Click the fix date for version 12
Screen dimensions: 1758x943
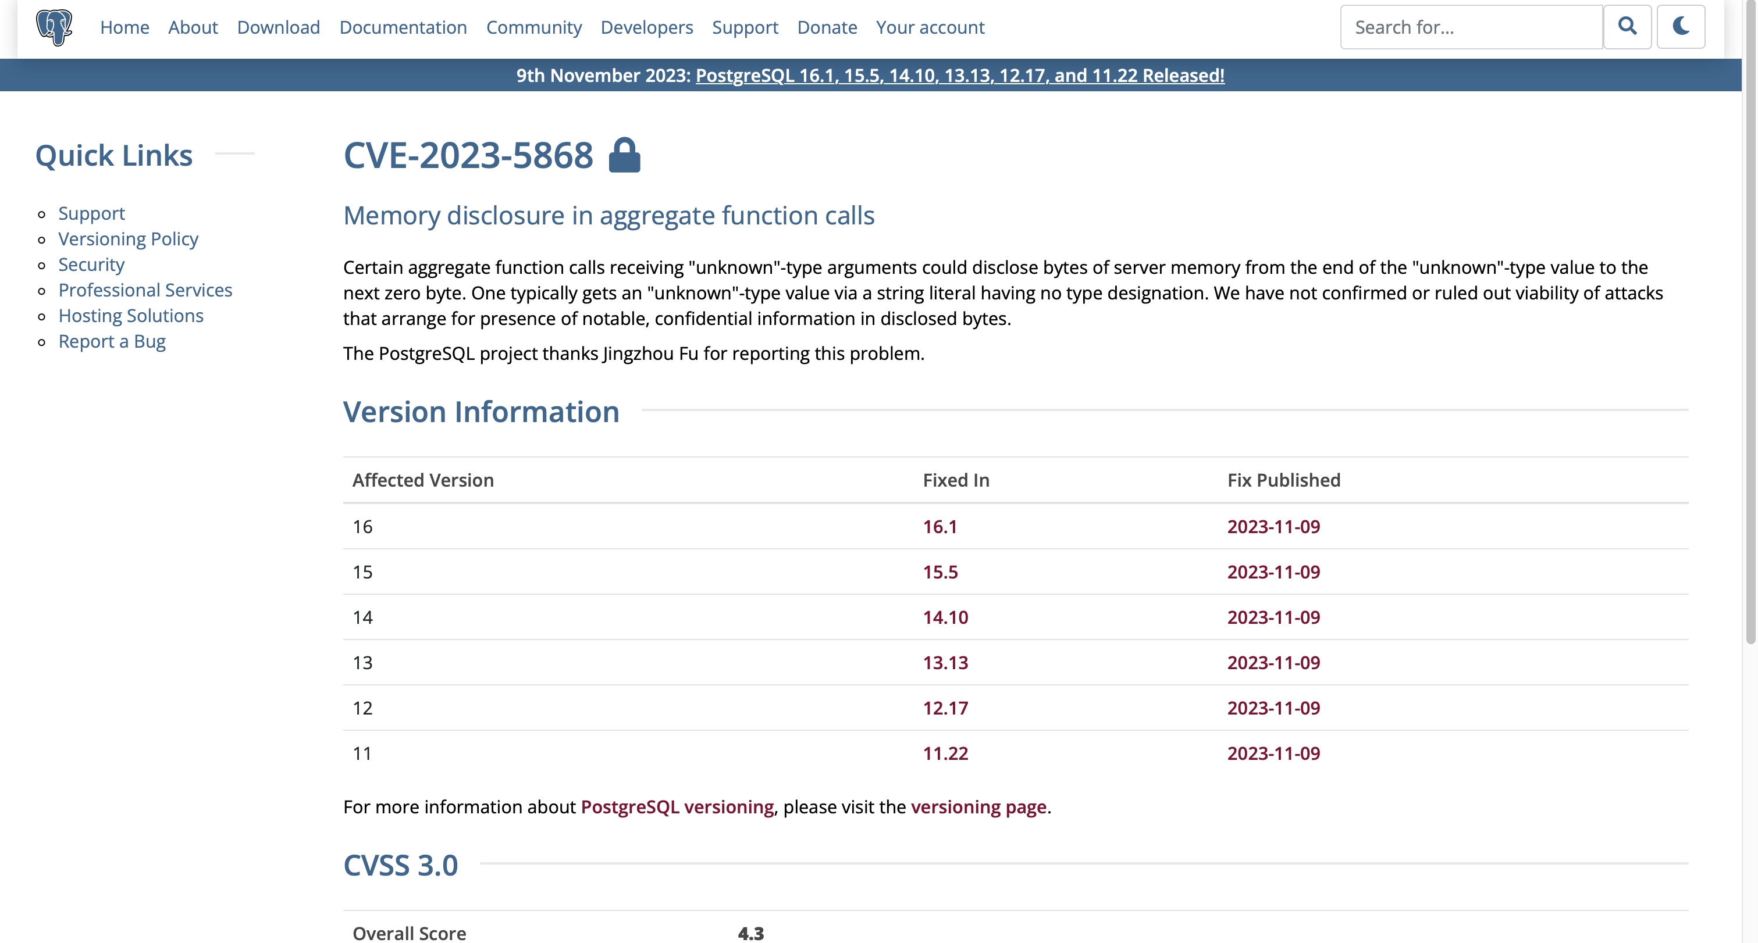click(1273, 708)
